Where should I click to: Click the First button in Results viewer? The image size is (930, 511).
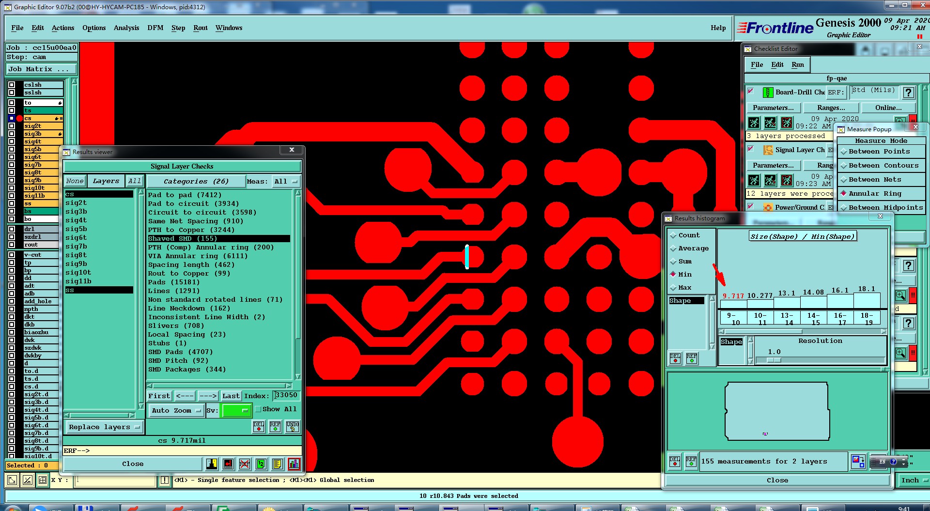(x=159, y=396)
